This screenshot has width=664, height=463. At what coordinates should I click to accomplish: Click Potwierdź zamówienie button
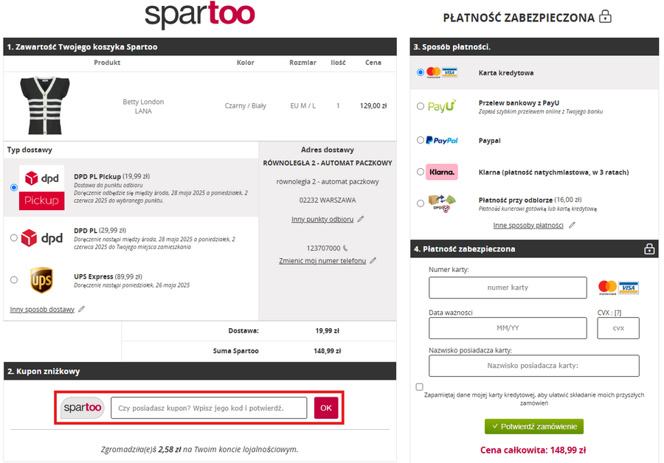533,427
